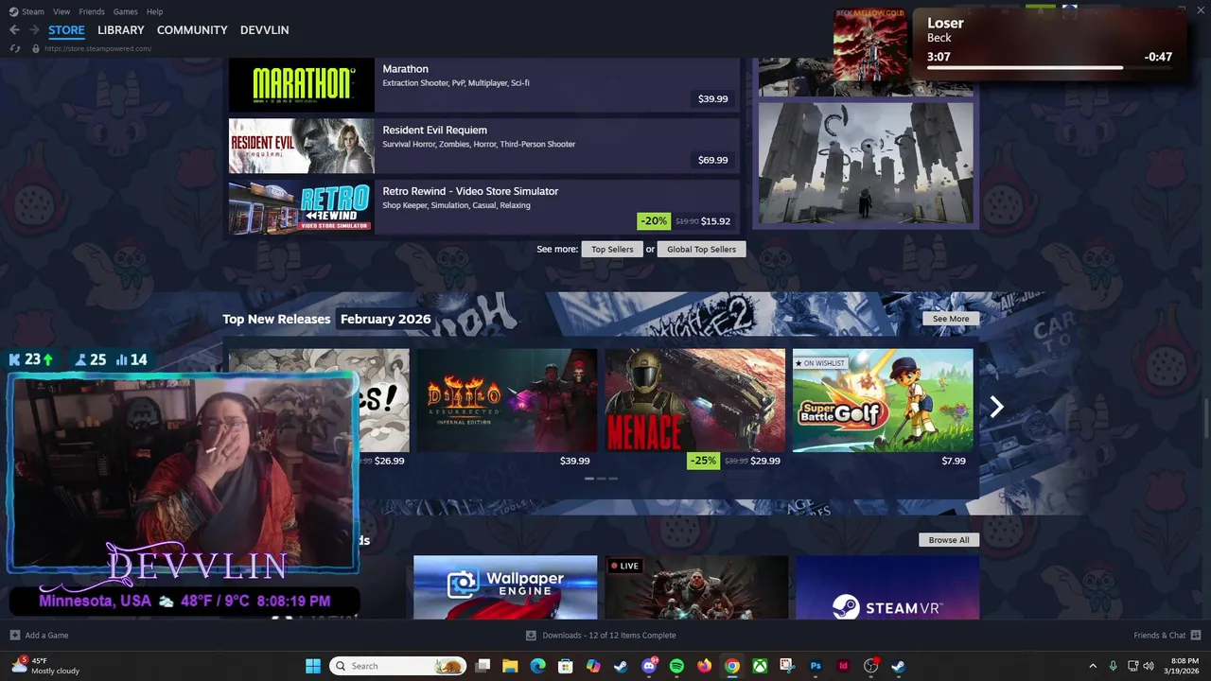The height and width of the screenshot is (681, 1211).
Task: Click the Browse All button
Action: click(x=949, y=540)
